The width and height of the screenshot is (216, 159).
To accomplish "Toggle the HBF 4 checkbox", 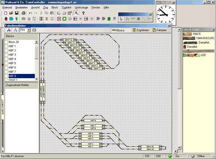I will 6,59.
